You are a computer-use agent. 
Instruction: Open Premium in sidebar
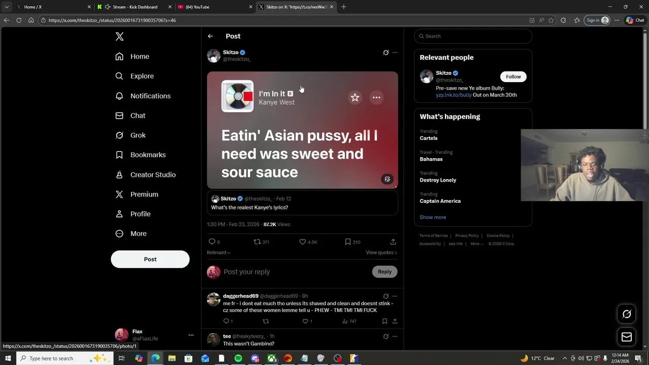[x=137, y=194]
